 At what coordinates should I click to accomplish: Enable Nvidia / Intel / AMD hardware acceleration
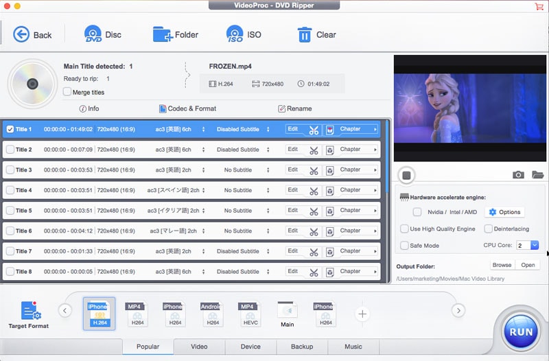tap(417, 212)
